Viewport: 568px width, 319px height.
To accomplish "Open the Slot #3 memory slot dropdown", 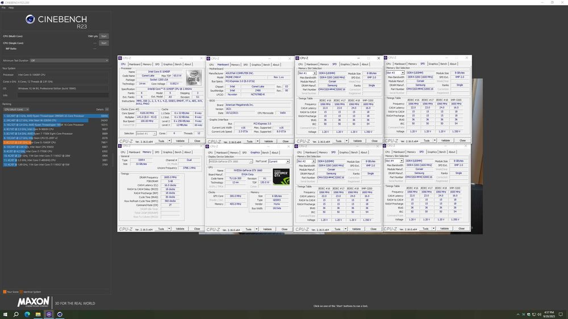I will [x=395, y=73].
